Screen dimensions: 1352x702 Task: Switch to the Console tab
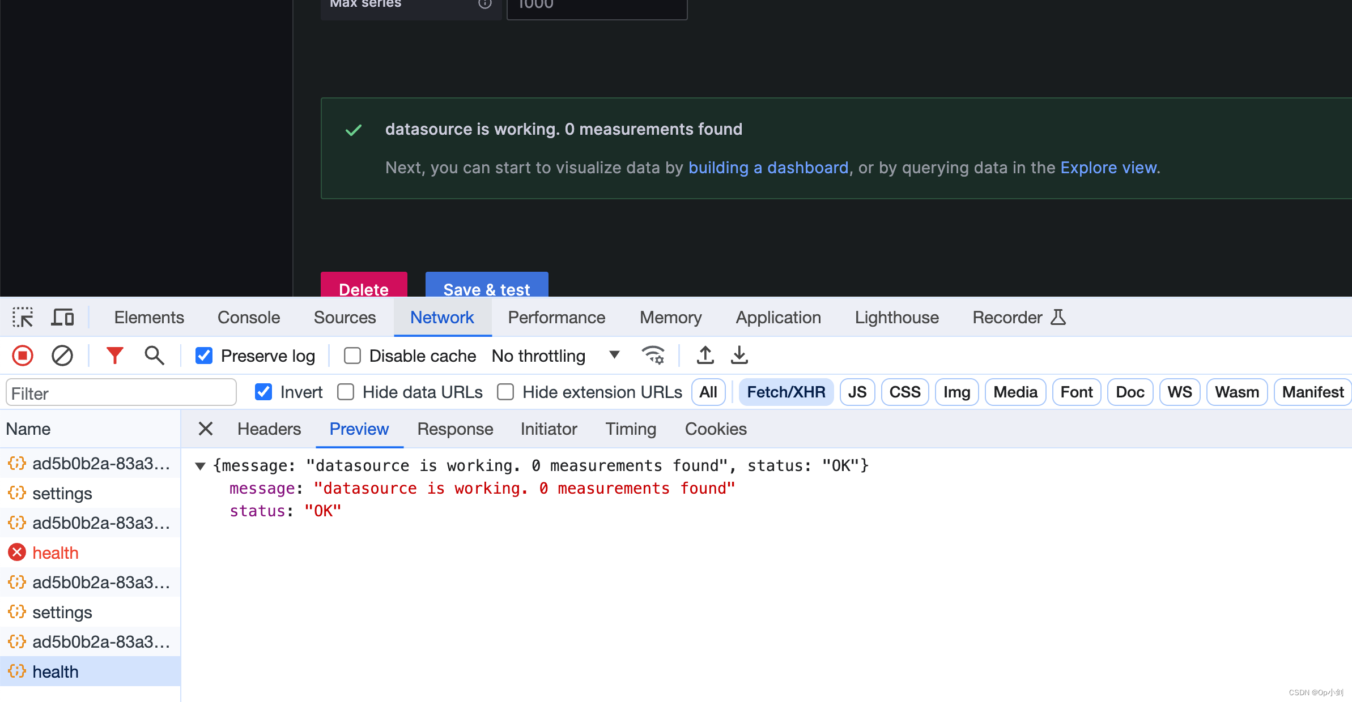249,318
